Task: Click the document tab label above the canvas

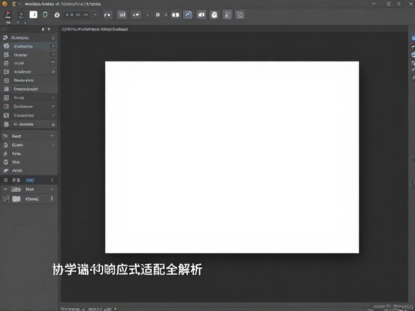Action: coord(95,29)
